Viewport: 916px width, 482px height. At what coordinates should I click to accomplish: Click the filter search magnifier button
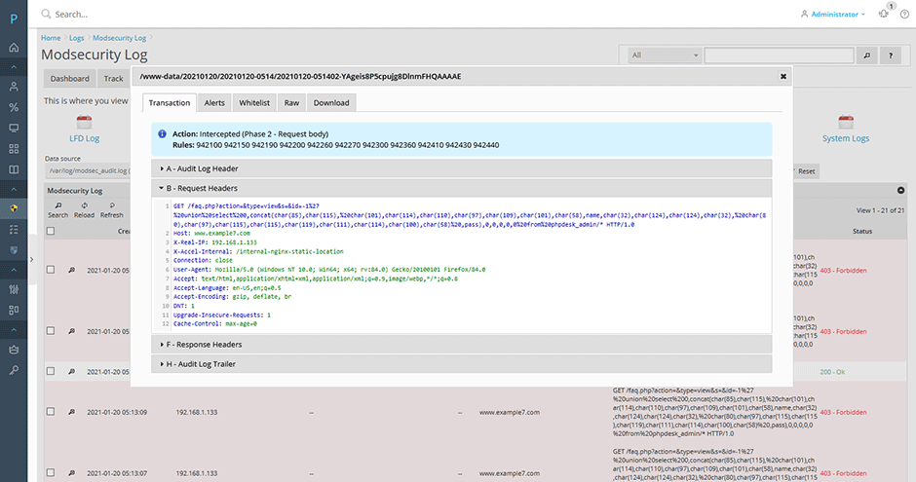click(867, 56)
